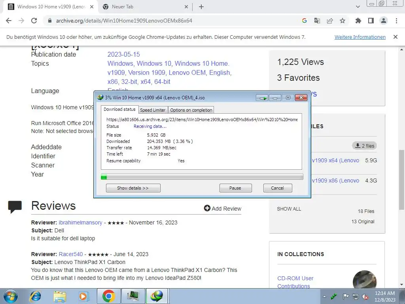
Task: Open 64-bit topic link
Action: tap(162, 82)
